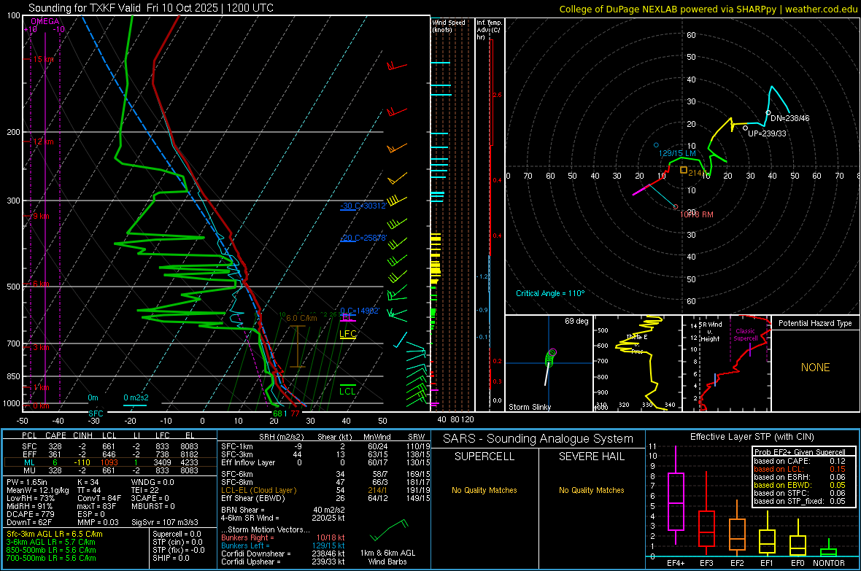Click the 'Inf. Temp. Adv.' panel header
This screenshot has height=571, width=861.
point(489,30)
